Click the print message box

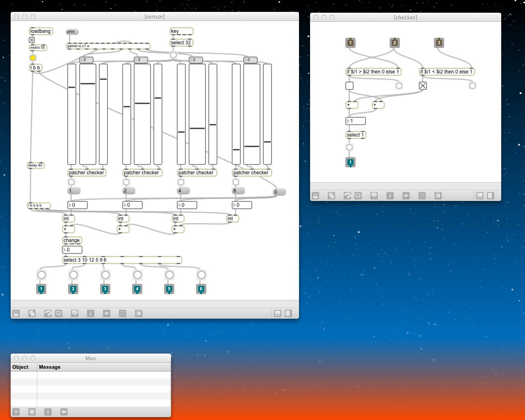(x=72, y=32)
